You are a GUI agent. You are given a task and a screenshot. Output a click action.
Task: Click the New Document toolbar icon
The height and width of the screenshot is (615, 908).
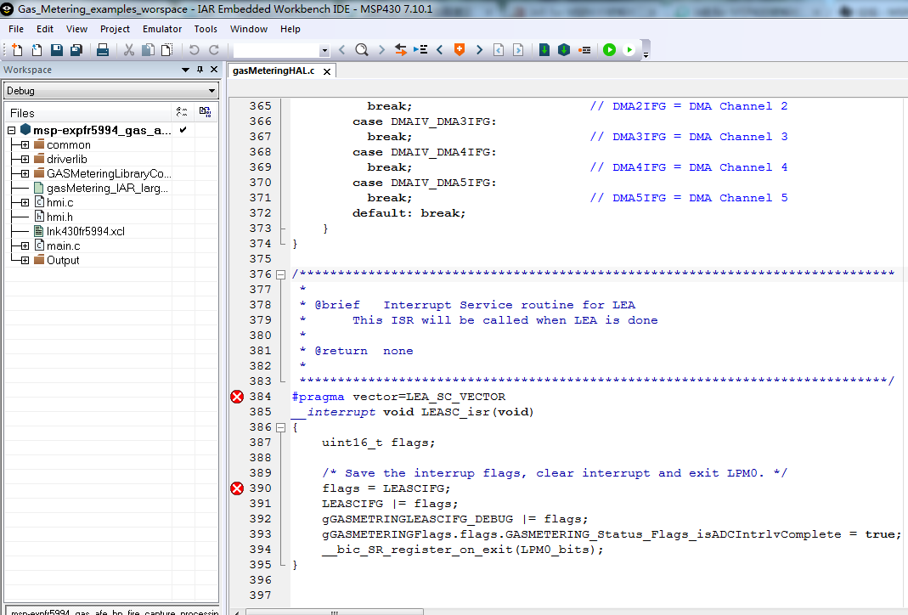coord(17,50)
